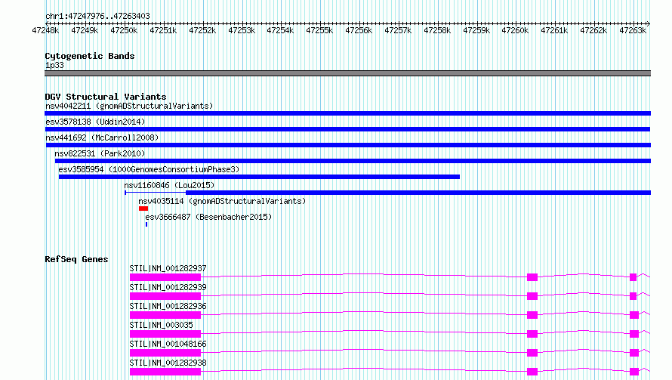Click the middle small exon of NM_001282937

coord(532,277)
